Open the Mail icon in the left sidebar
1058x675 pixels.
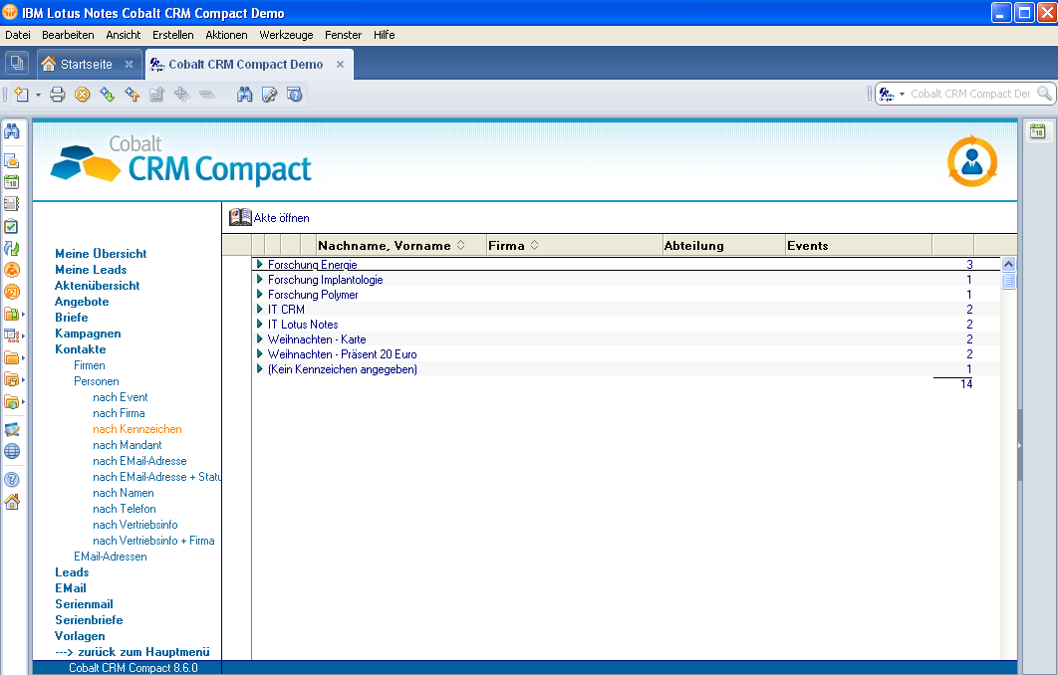(x=12, y=160)
